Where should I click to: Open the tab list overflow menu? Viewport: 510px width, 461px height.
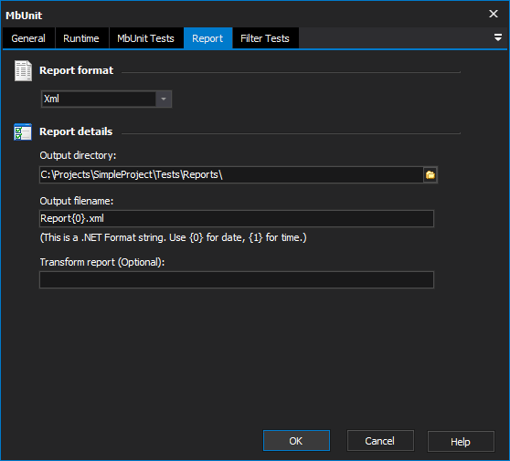[497, 37]
